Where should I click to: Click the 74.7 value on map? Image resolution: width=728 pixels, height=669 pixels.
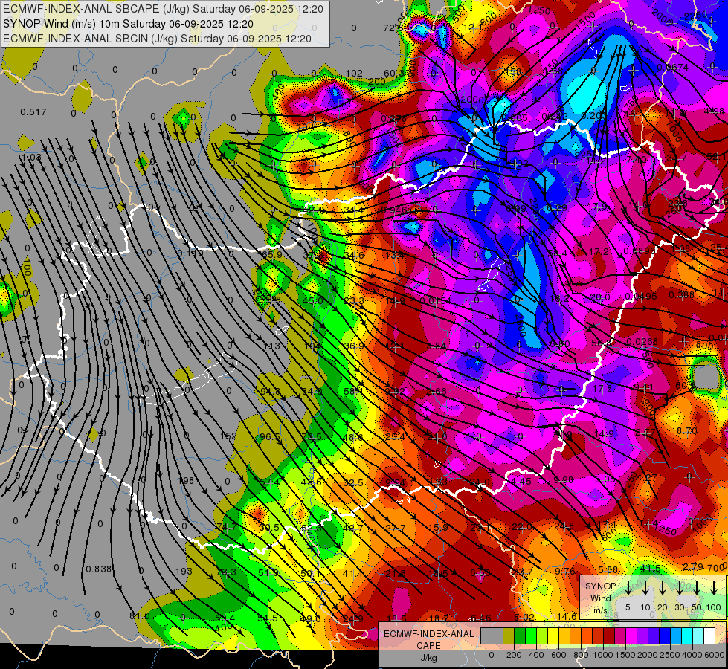[227, 527]
